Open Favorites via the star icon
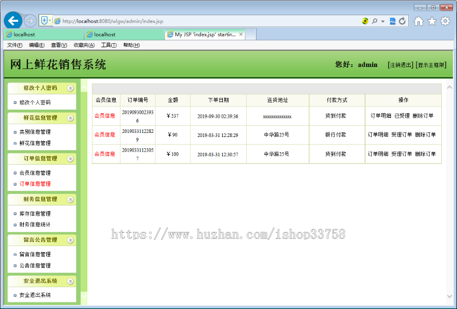Image resolution: width=457 pixels, height=309 pixels. pos(432,21)
